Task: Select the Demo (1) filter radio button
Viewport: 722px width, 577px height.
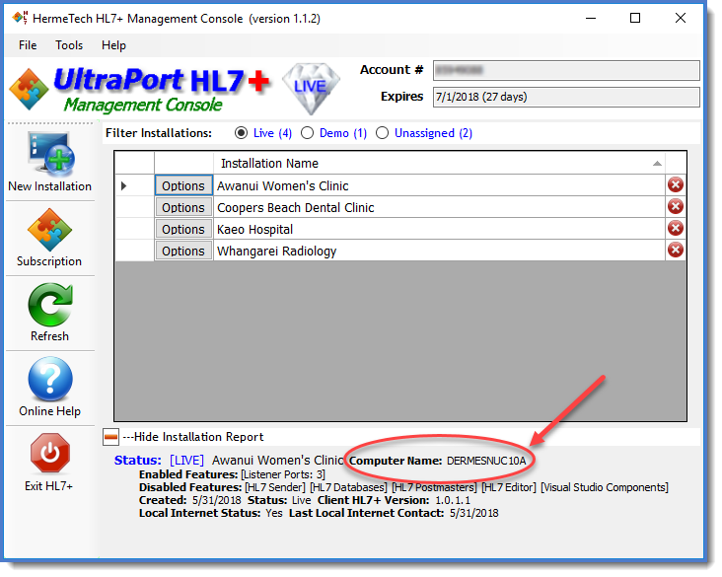Action: pos(307,133)
